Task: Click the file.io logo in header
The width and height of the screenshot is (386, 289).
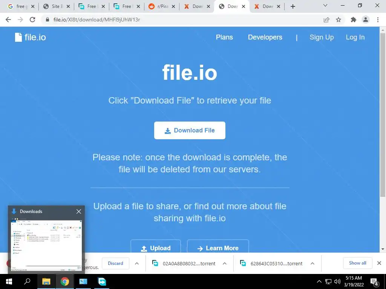Action: pyautogui.click(x=30, y=37)
